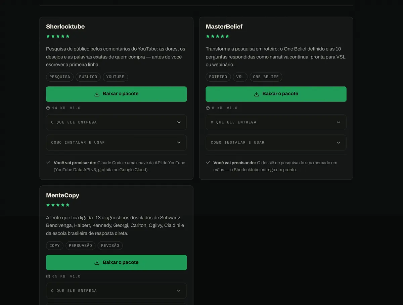
Task: Click the star rating under MenteCopy
Action: [x=58, y=205]
